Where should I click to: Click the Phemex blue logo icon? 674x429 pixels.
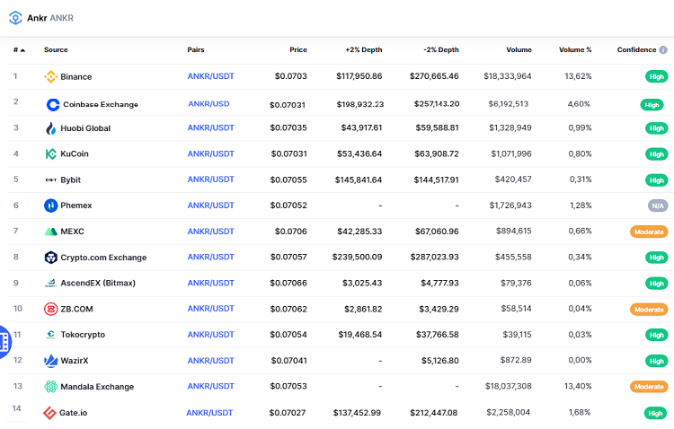pos(51,206)
